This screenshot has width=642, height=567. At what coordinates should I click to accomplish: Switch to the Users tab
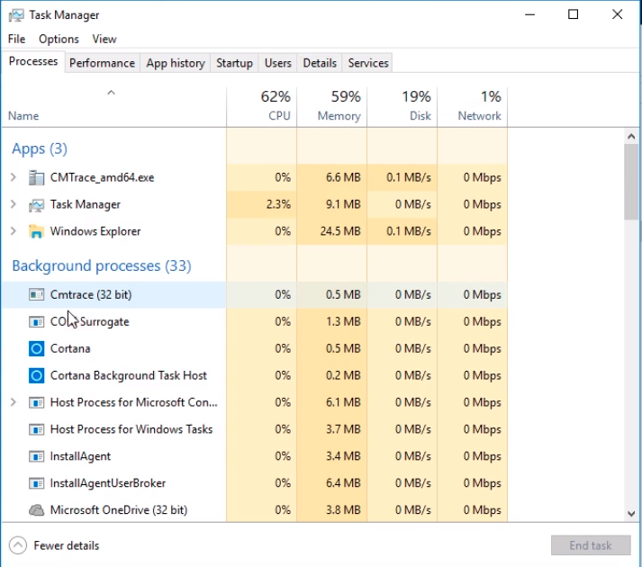click(x=277, y=63)
